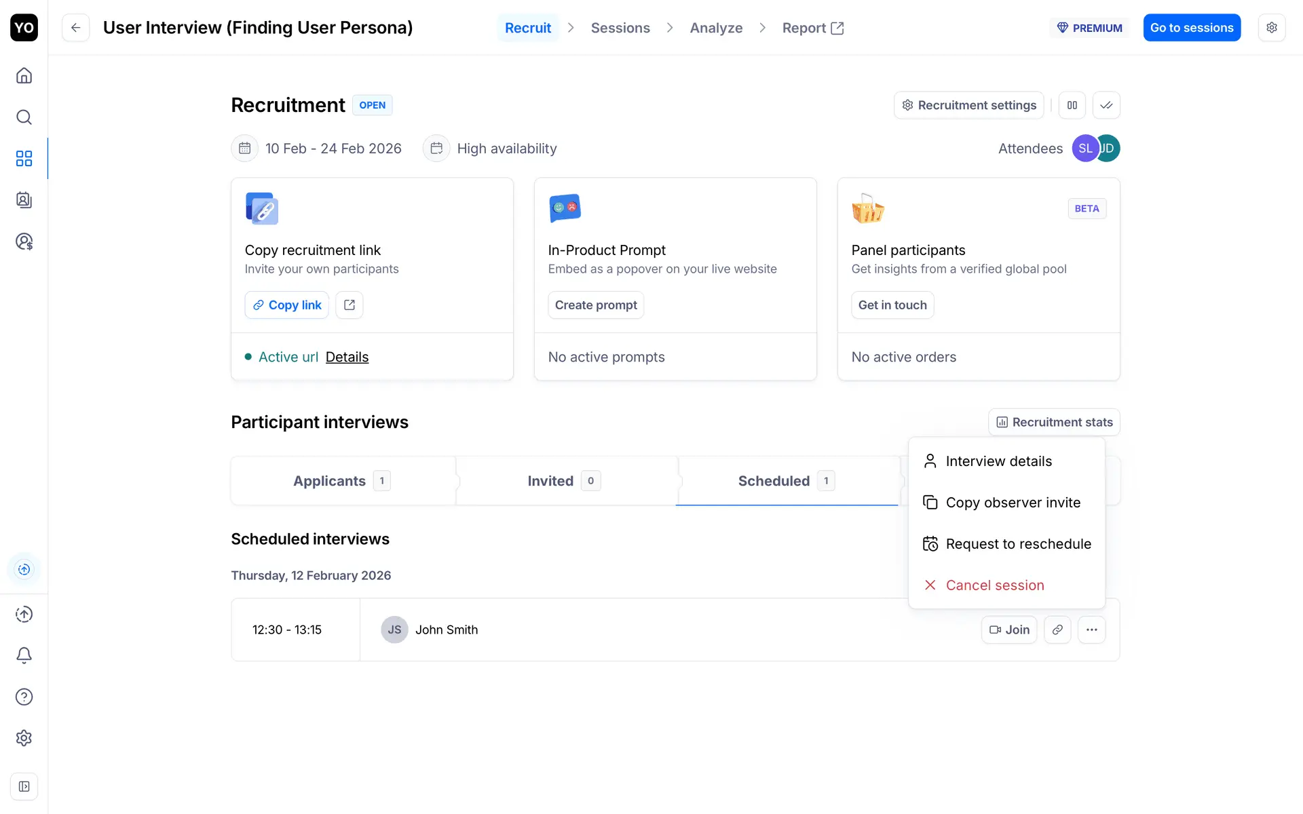Click the back arrow button
This screenshot has height=814, width=1303.
point(76,28)
